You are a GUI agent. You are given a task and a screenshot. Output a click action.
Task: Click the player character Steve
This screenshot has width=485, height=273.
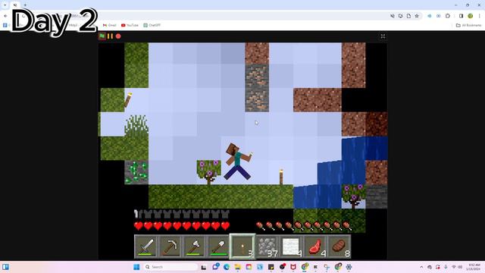(x=237, y=162)
